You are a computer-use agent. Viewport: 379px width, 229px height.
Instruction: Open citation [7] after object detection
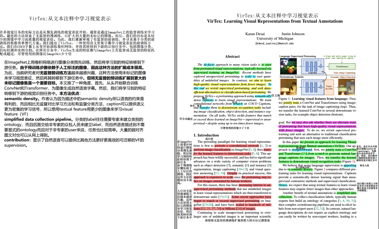click(228, 165)
